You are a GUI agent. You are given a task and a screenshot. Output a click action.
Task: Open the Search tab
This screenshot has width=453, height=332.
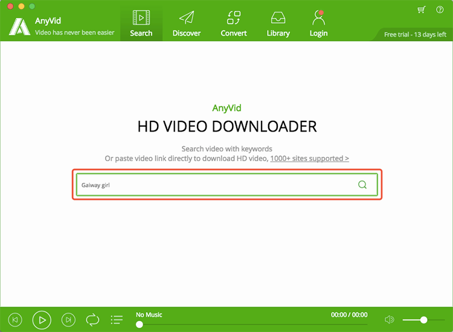tap(141, 24)
